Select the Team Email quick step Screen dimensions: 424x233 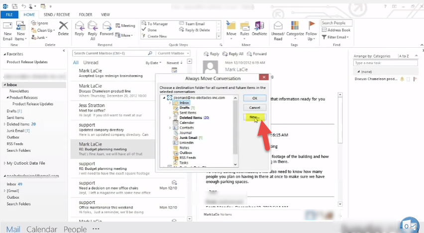click(192, 24)
